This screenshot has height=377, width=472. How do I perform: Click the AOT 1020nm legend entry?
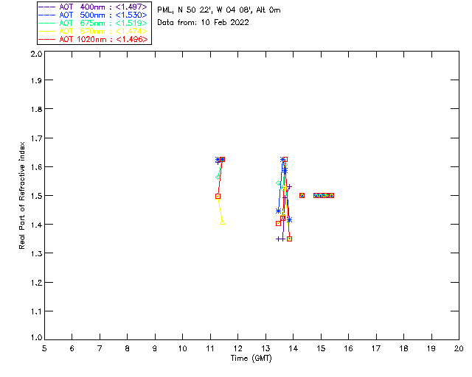tap(93, 39)
